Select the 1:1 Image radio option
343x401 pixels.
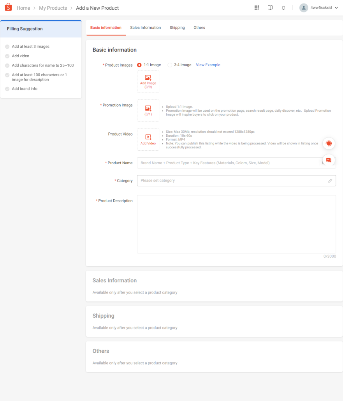[139, 65]
